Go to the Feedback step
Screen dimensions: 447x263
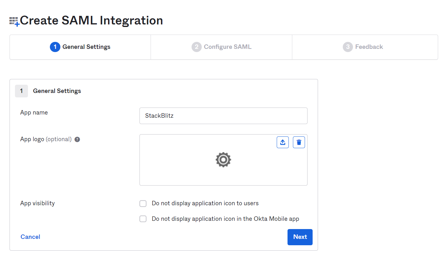point(365,47)
